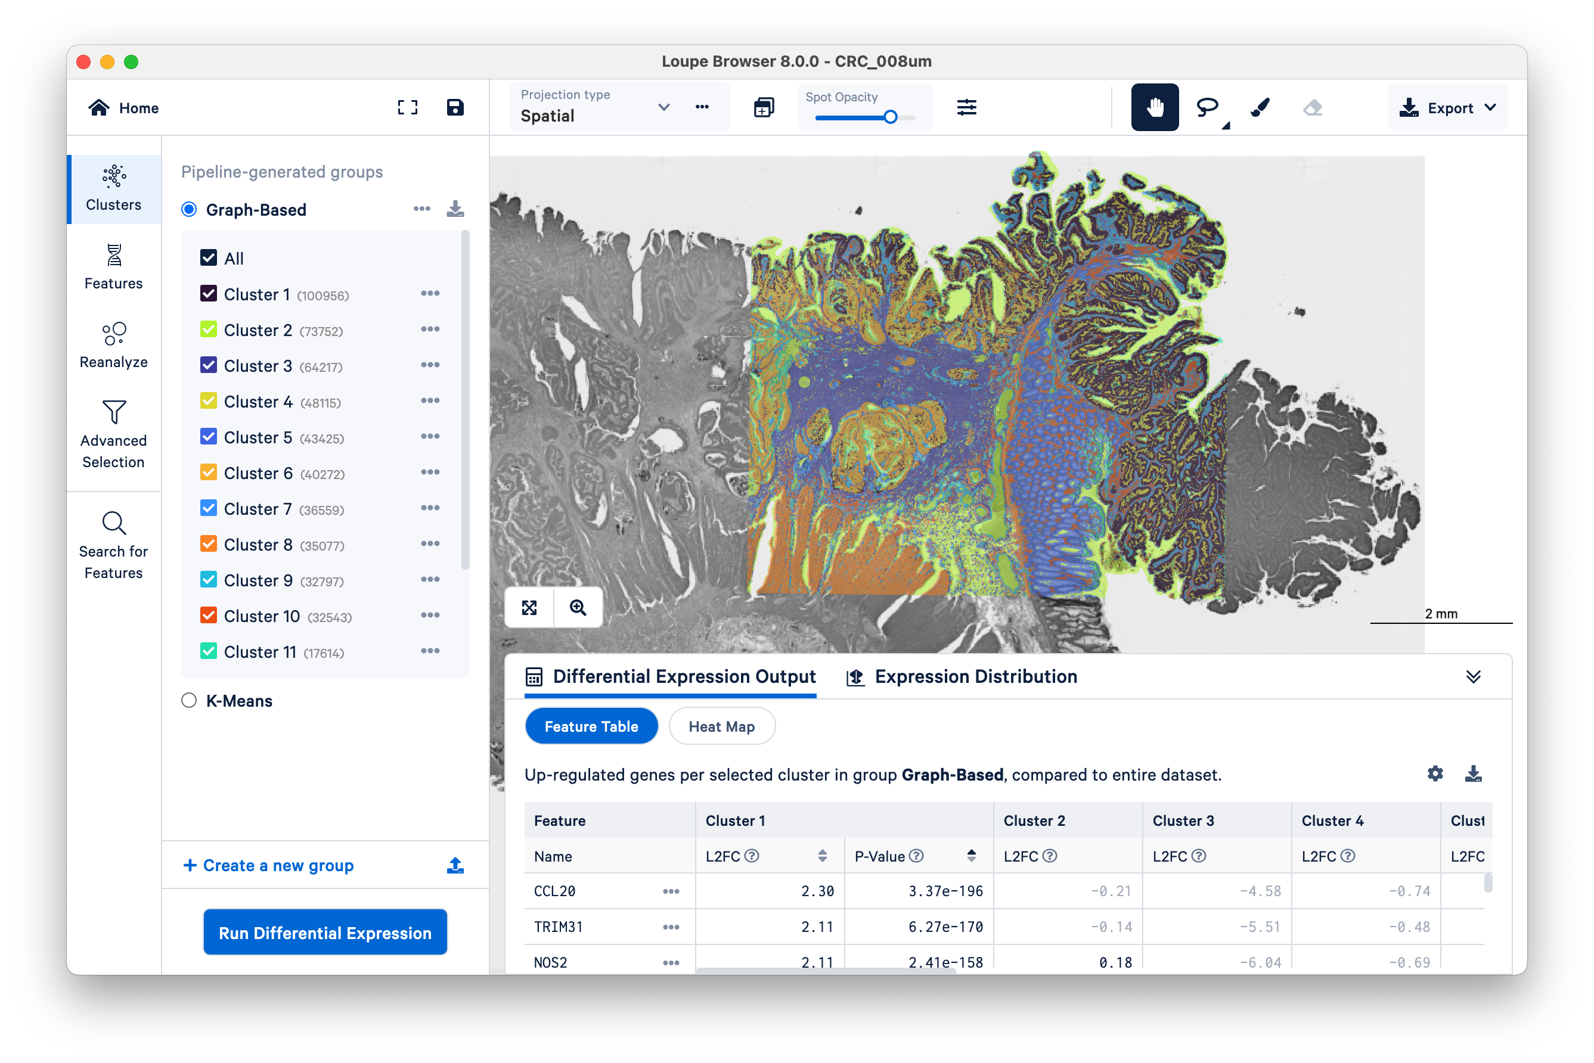Collapse the differential expression panel chevron
1594x1063 pixels.
pyautogui.click(x=1472, y=676)
